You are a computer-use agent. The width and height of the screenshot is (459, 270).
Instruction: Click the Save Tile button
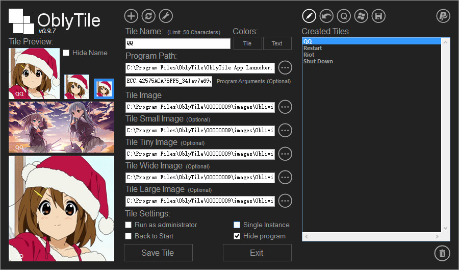[x=158, y=253]
